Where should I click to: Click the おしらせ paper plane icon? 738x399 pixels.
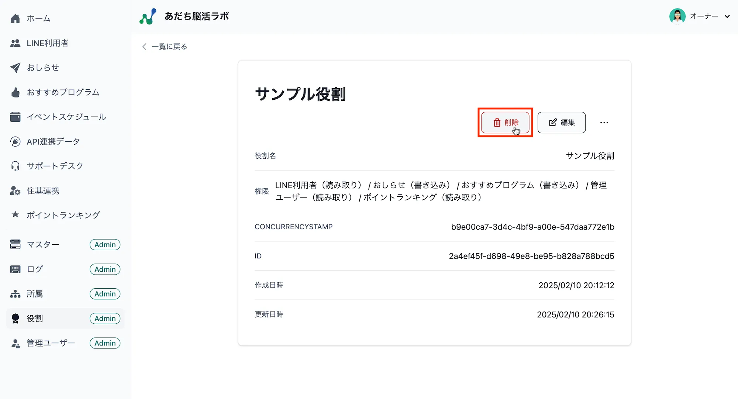coord(15,68)
